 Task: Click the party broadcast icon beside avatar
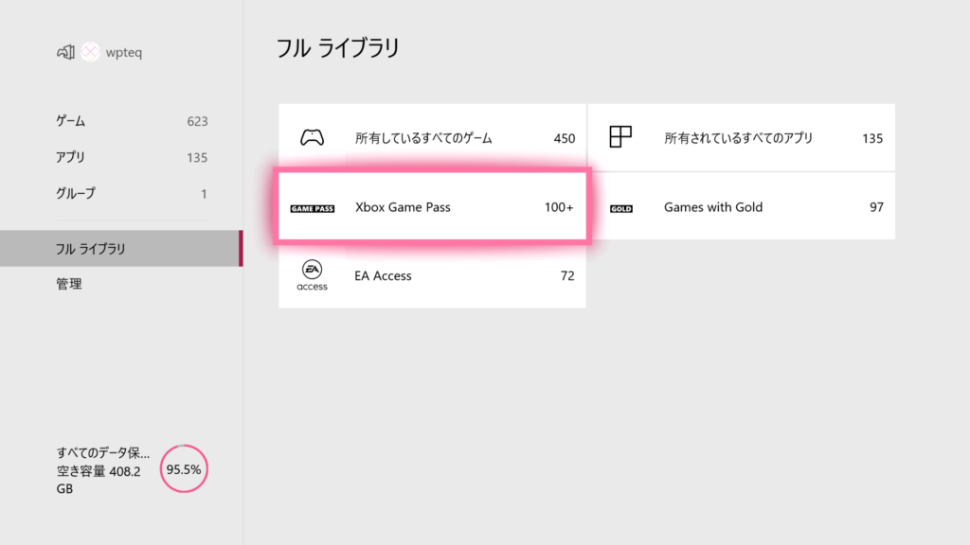65,52
